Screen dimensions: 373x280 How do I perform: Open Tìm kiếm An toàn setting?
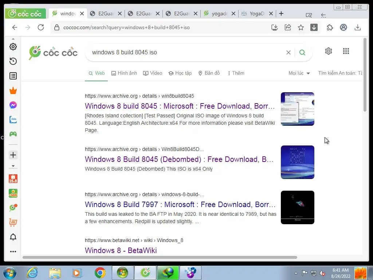(340, 73)
